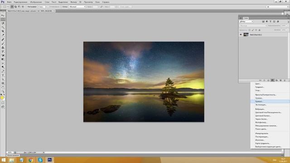Select the Hand tool
The height and width of the screenshot is (163, 290).
pos(3,87)
